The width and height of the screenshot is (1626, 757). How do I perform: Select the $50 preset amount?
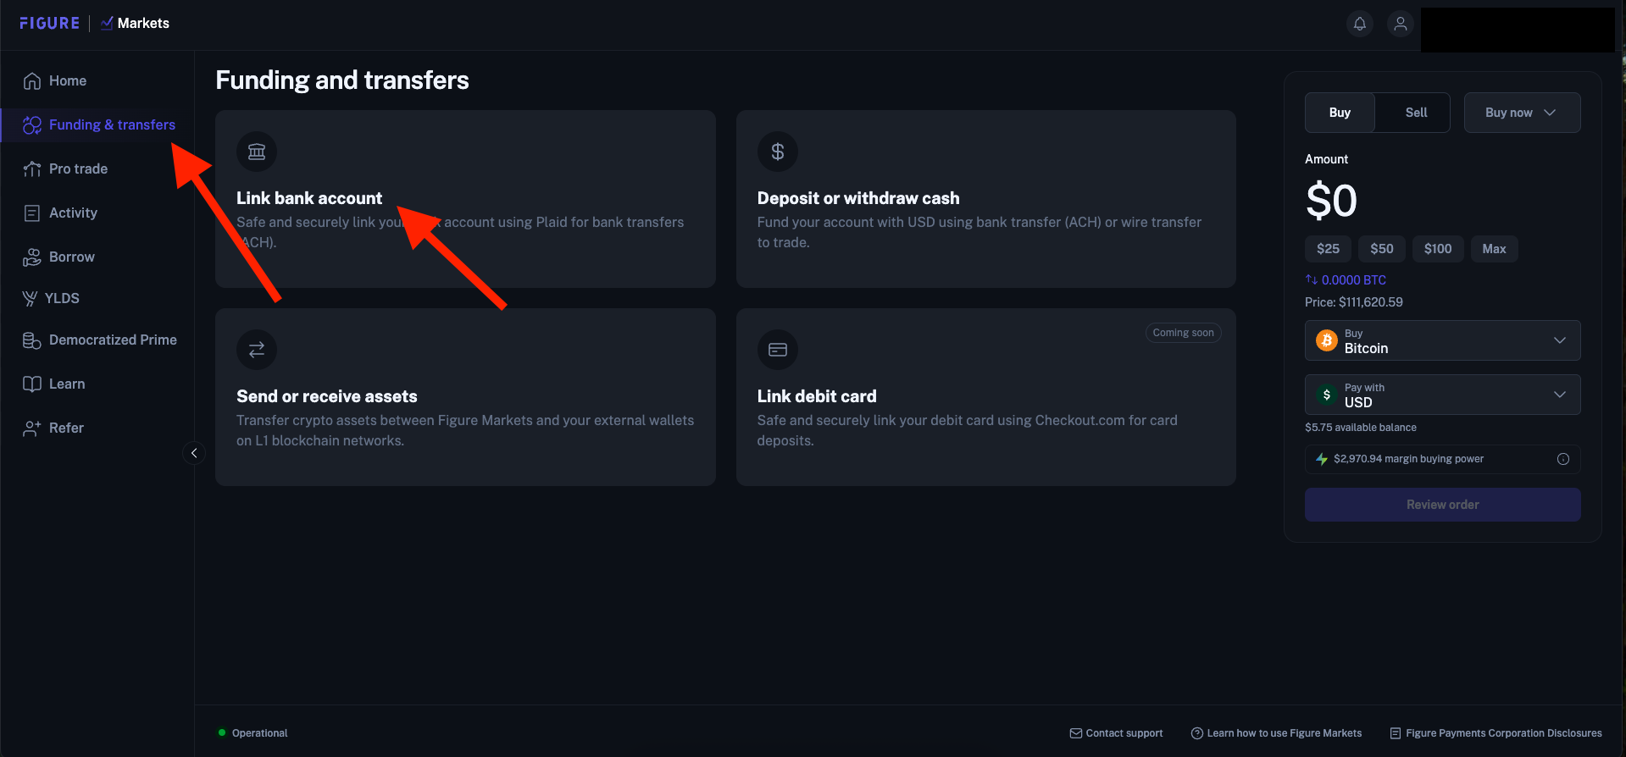pos(1382,249)
